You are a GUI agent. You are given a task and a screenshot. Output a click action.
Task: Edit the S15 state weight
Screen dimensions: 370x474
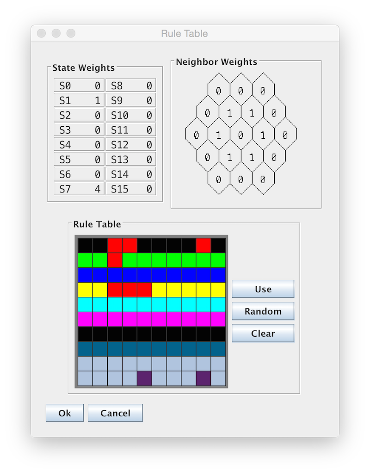click(131, 189)
